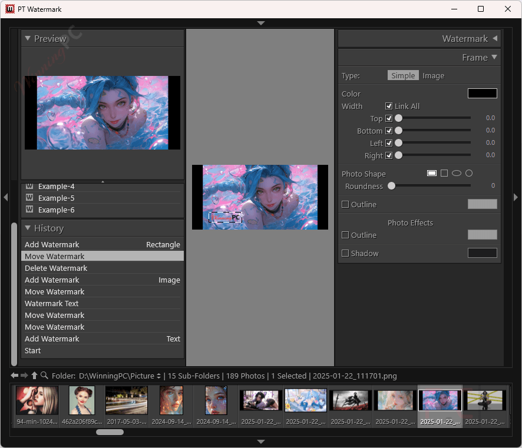Open the folder path dropdown spinner arrows
Viewport: 522px width, 448px height.
[x=159, y=376]
